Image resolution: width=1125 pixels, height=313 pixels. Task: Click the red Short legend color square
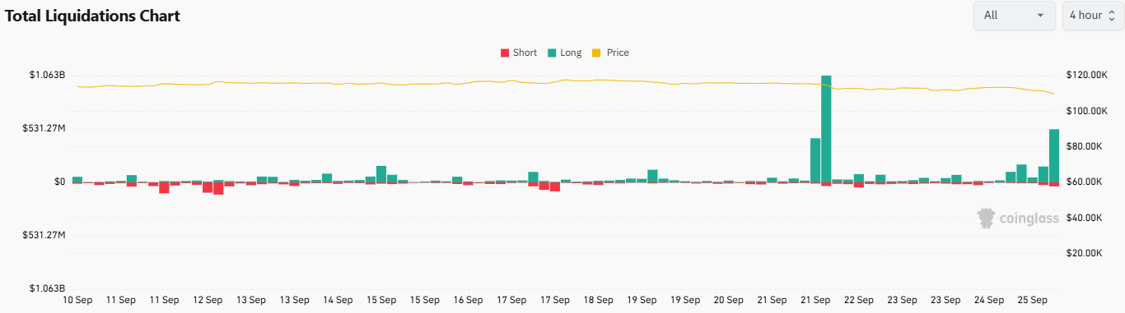pos(505,53)
